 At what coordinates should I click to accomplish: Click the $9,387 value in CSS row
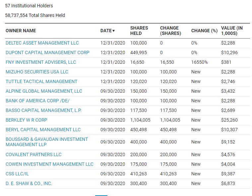click(x=228, y=174)
